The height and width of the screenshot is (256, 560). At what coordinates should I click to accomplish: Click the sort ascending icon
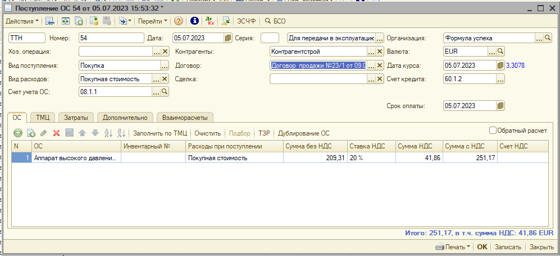pyautogui.click(x=109, y=133)
